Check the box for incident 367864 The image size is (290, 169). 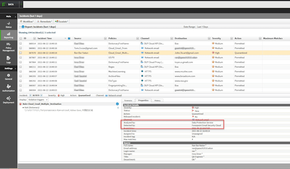pos(21,62)
